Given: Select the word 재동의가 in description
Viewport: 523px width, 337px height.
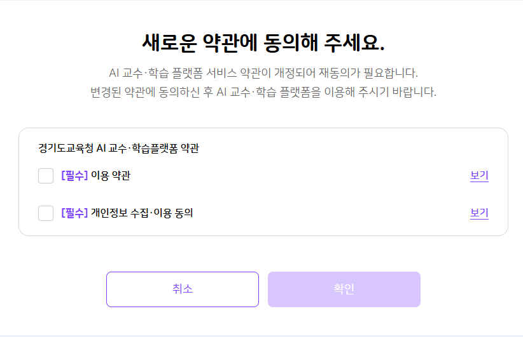Looking at the screenshot, I should point(340,73).
